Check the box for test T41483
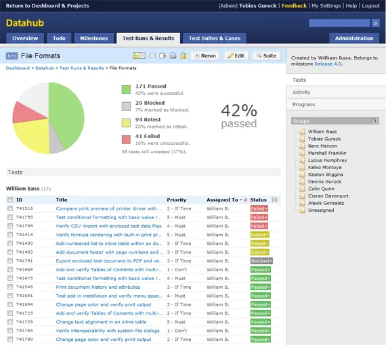Viewport: 386px width, 345px height. pyautogui.click(x=10, y=252)
